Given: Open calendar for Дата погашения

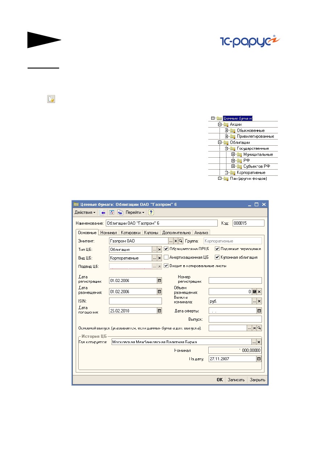Looking at the screenshot, I should [159, 310].
